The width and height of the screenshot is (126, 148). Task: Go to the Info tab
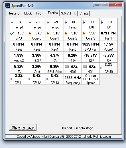(x=38, y=13)
